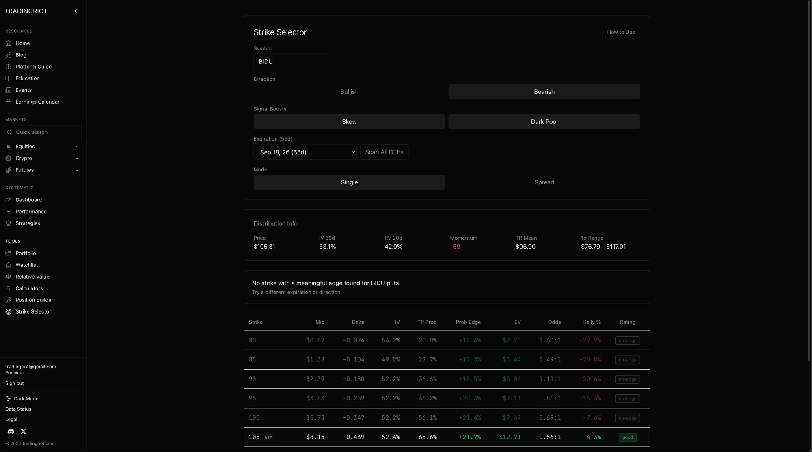
Task: Collapse the sidebar with the chevron icon
Action: [x=76, y=11]
